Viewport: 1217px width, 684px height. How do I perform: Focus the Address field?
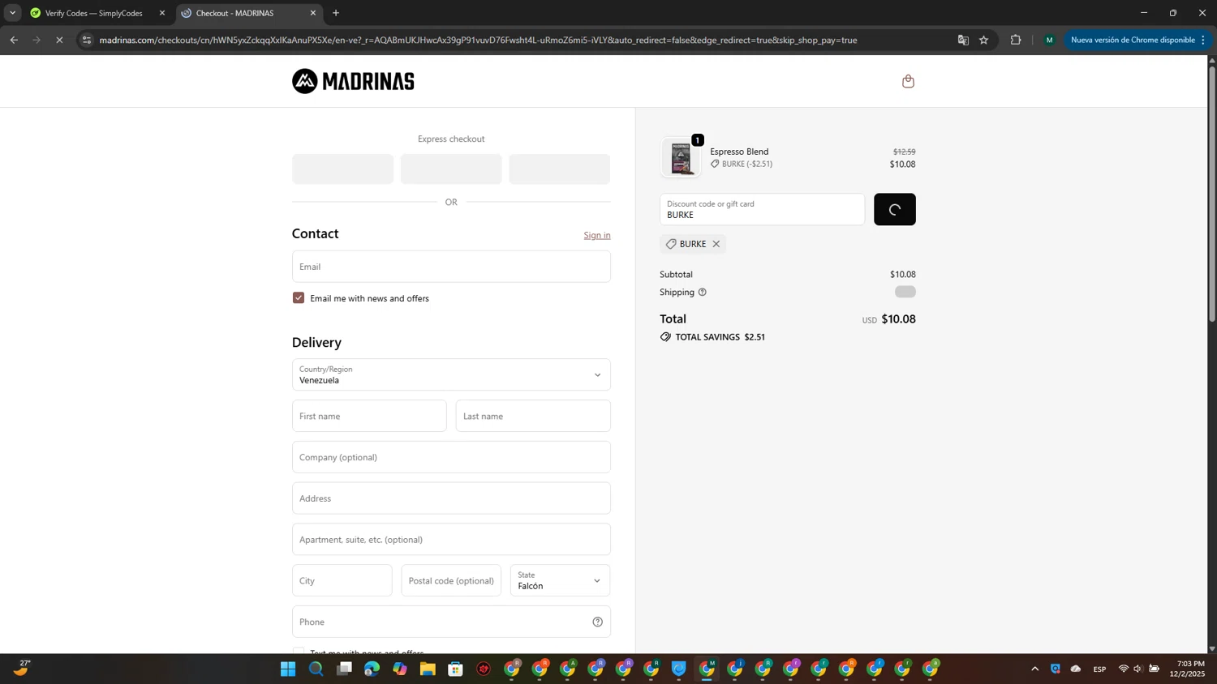point(451,498)
